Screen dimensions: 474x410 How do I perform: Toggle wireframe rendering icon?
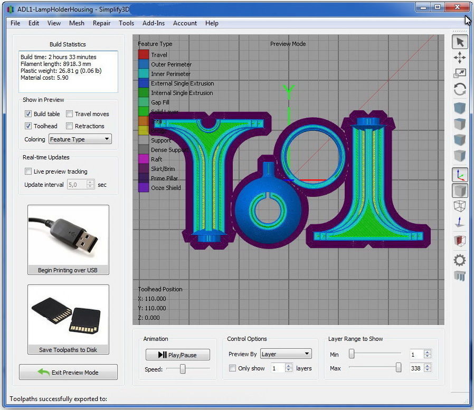[x=460, y=206]
